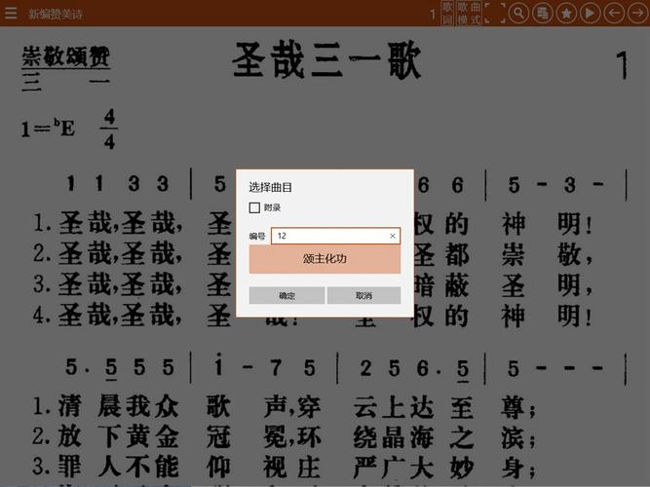Tick the 附录 appendix checkbox
The image size is (650, 487).
(254, 207)
